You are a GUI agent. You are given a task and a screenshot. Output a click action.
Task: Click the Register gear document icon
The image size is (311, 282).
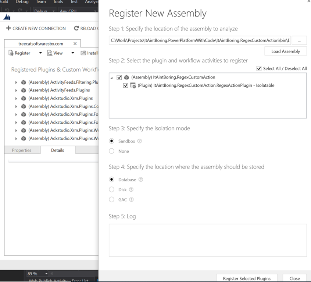pos(11,53)
